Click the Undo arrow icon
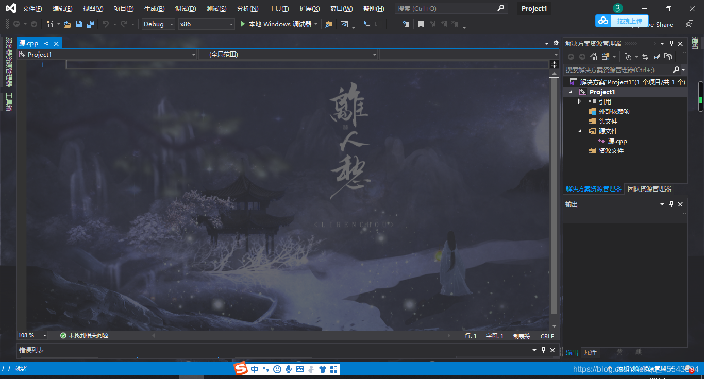Viewport: 704px width, 379px height. click(x=106, y=24)
